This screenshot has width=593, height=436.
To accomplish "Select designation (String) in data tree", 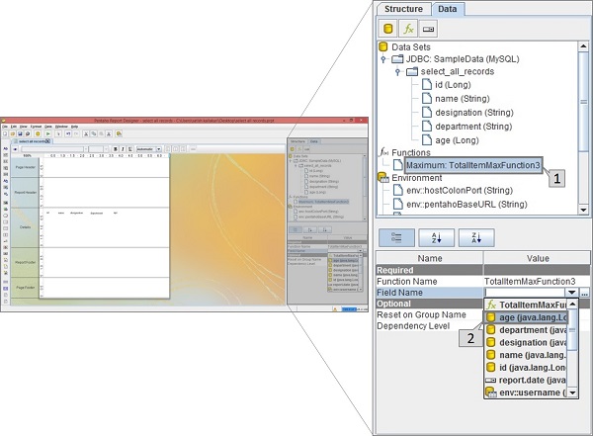I will pyautogui.click(x=472, y=112).
